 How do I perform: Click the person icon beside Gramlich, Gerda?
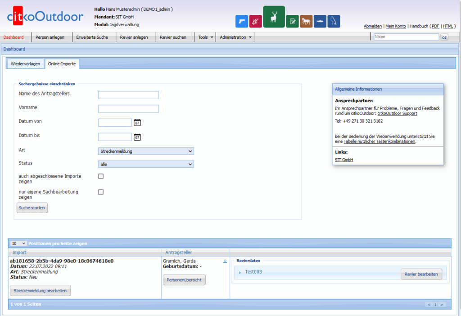[x=225, y=261]
